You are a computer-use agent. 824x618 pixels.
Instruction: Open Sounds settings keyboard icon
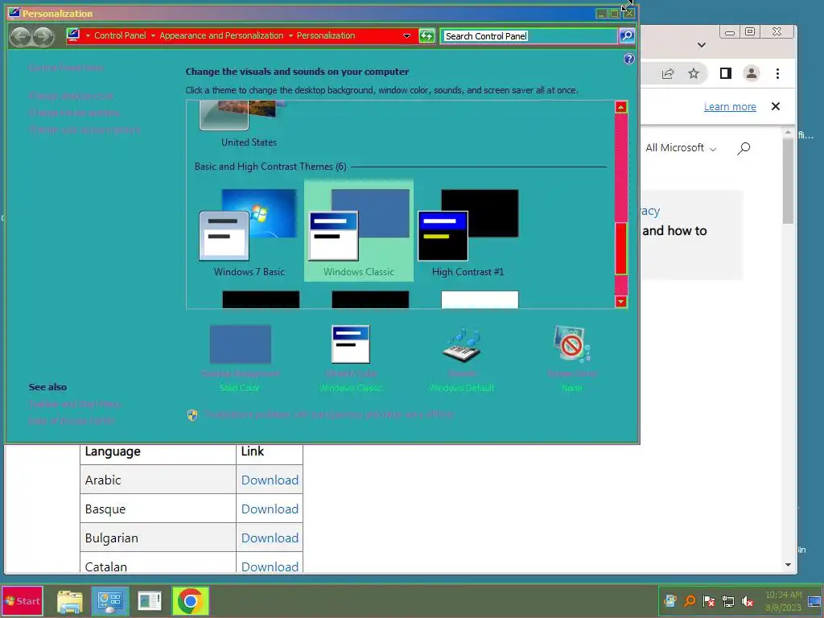pyautogui.click(x=462, y=345)
